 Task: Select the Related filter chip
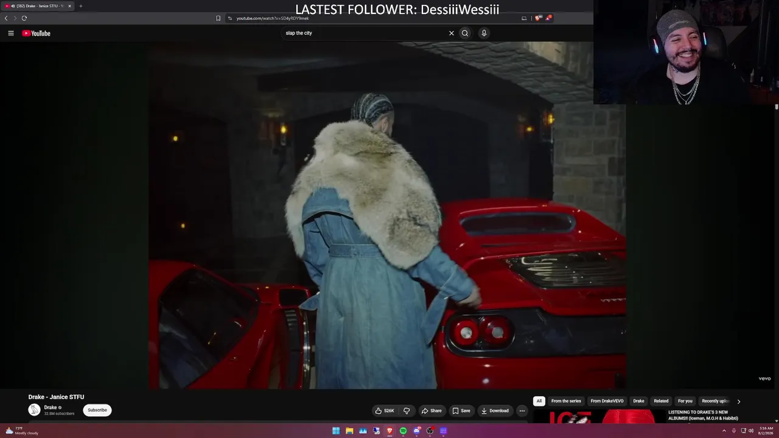661,401
